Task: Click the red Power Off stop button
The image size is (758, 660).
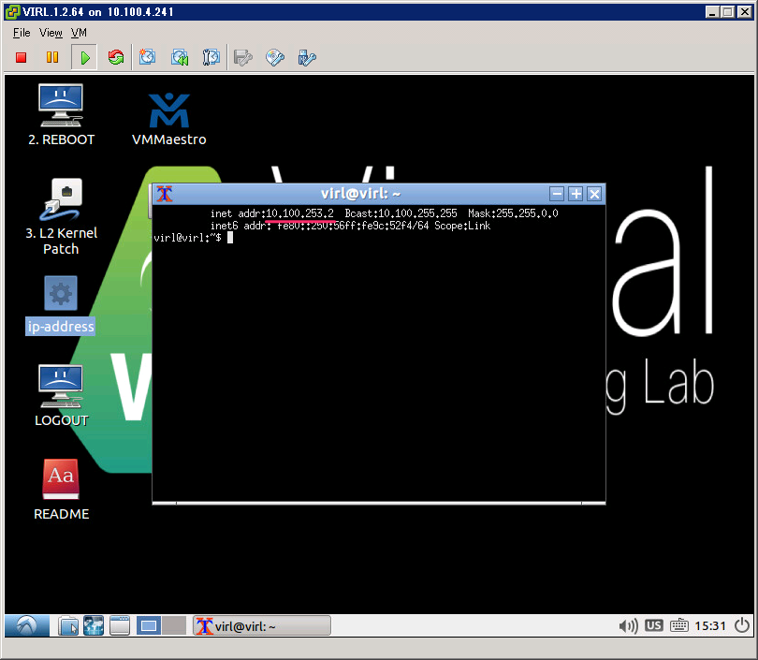Action: point(21,57)
